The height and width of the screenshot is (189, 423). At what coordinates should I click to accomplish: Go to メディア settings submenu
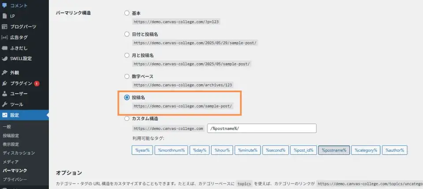tap(11, 162)
